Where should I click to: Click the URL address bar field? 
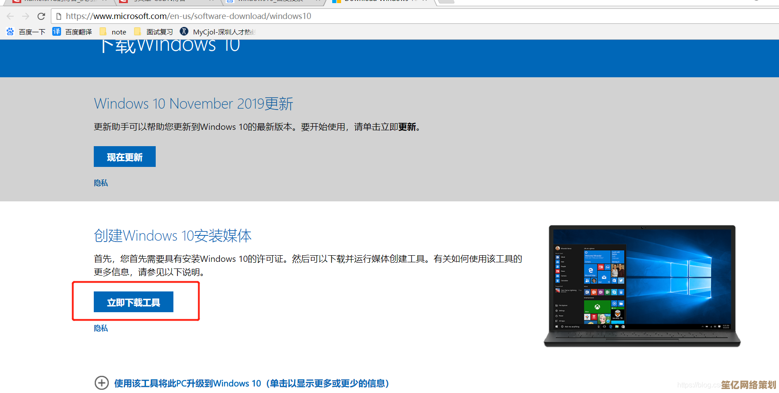coord(354,16)
